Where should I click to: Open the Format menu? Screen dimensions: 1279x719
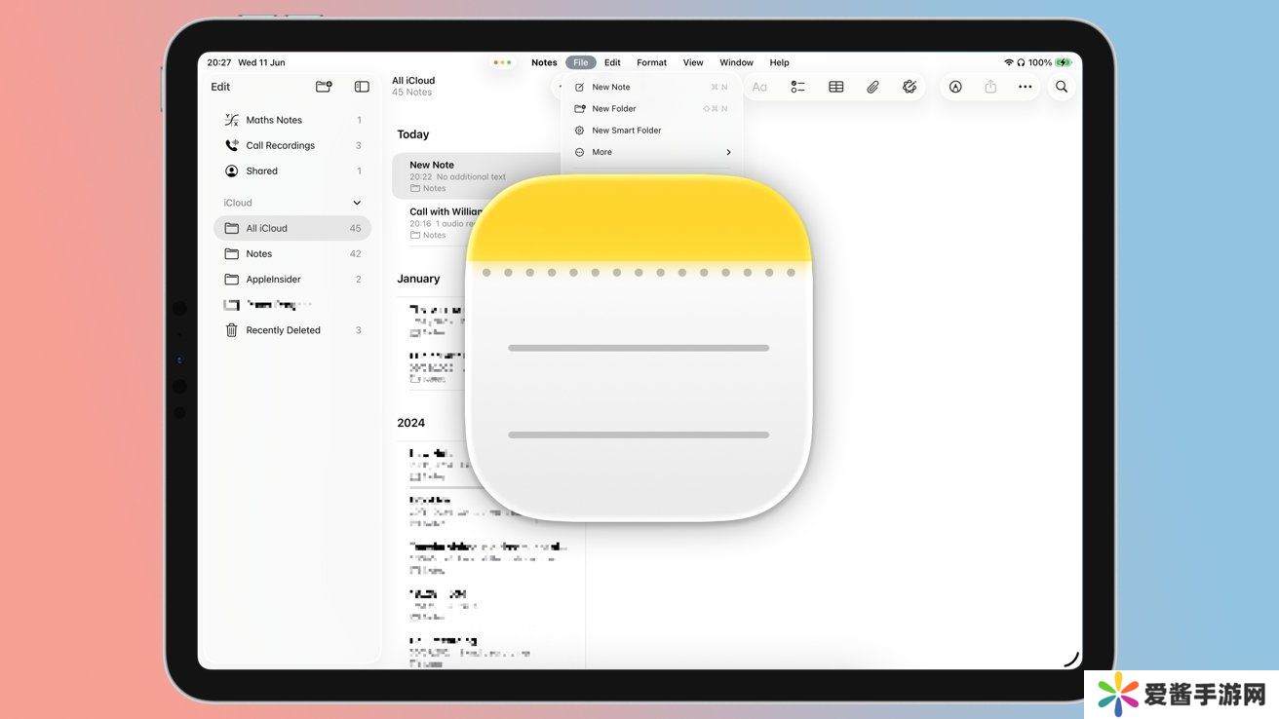[x=651, y=62]
